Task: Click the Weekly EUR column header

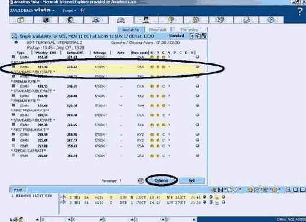Action: point(45,53)
